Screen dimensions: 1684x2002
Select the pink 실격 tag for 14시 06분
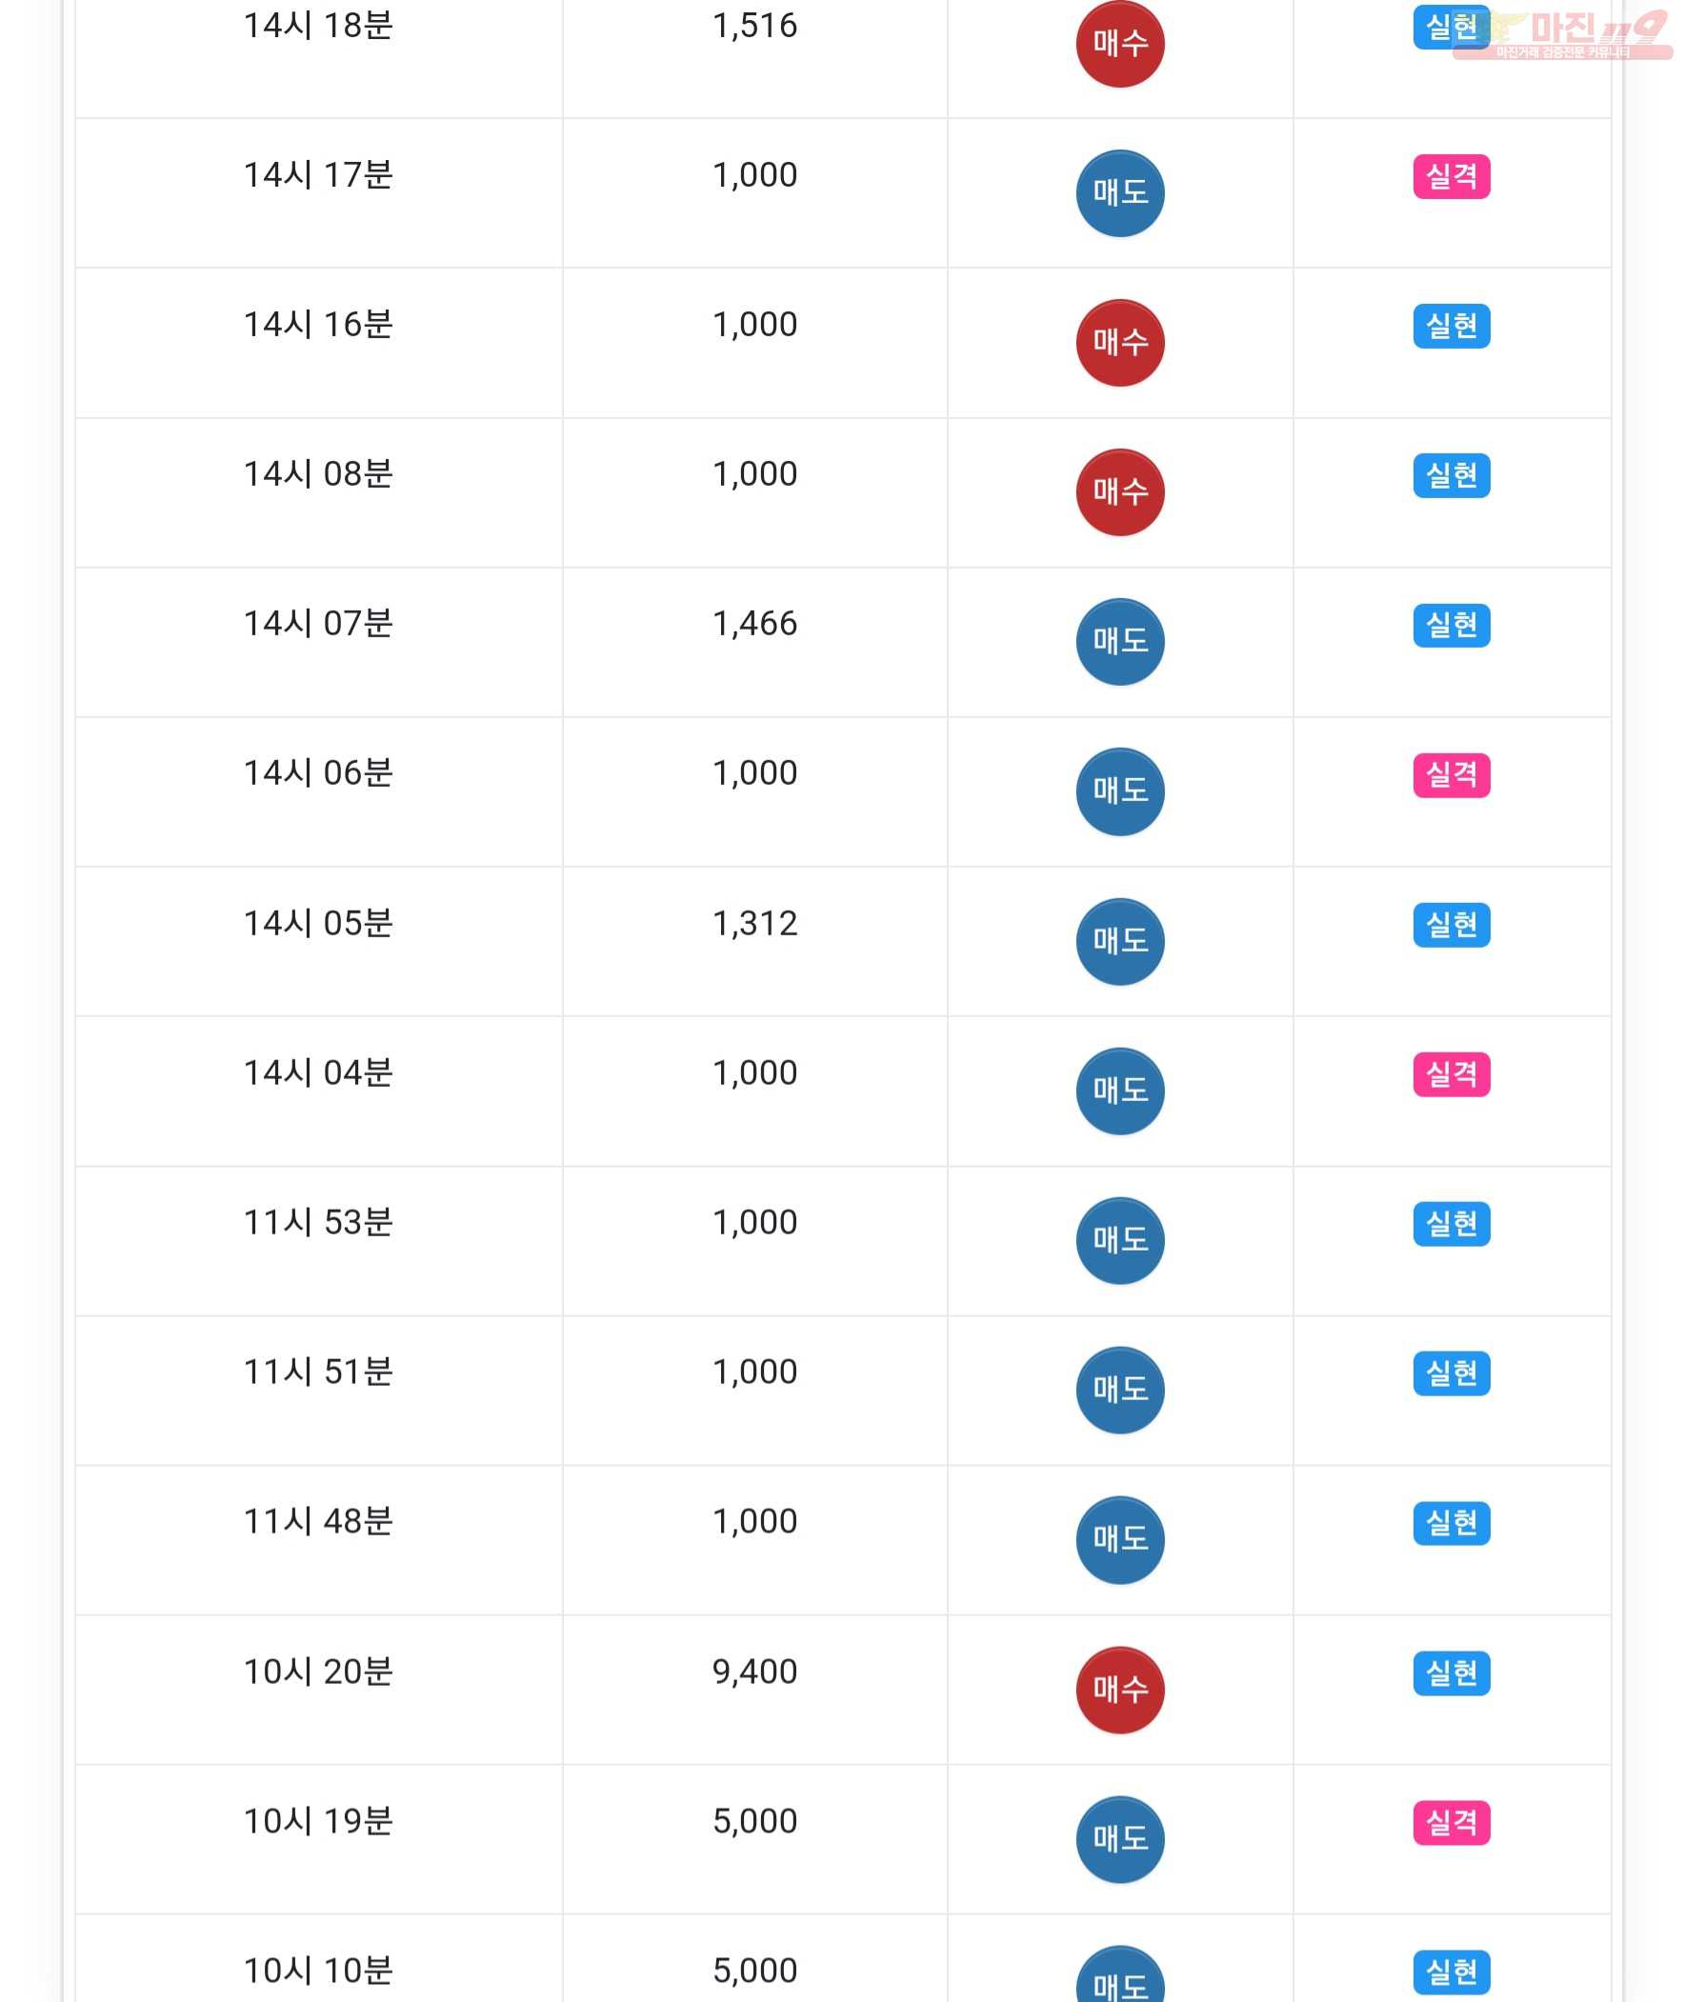pos(1451,774)
